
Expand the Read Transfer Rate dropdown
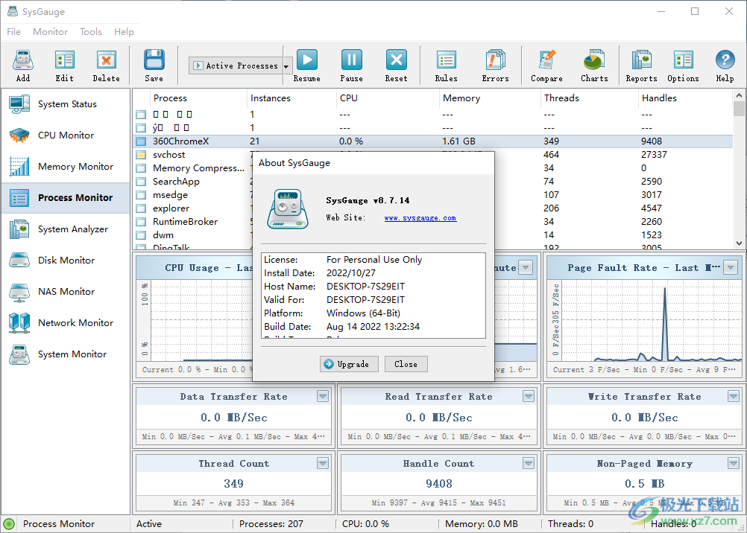529,396
